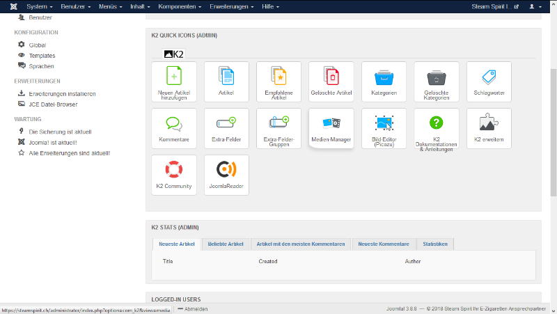Click the Sprachen speech bubble icon
Image resolution: width=557 pixels, height=314 pixels.
pyautogui.click(x=22, y=65)
